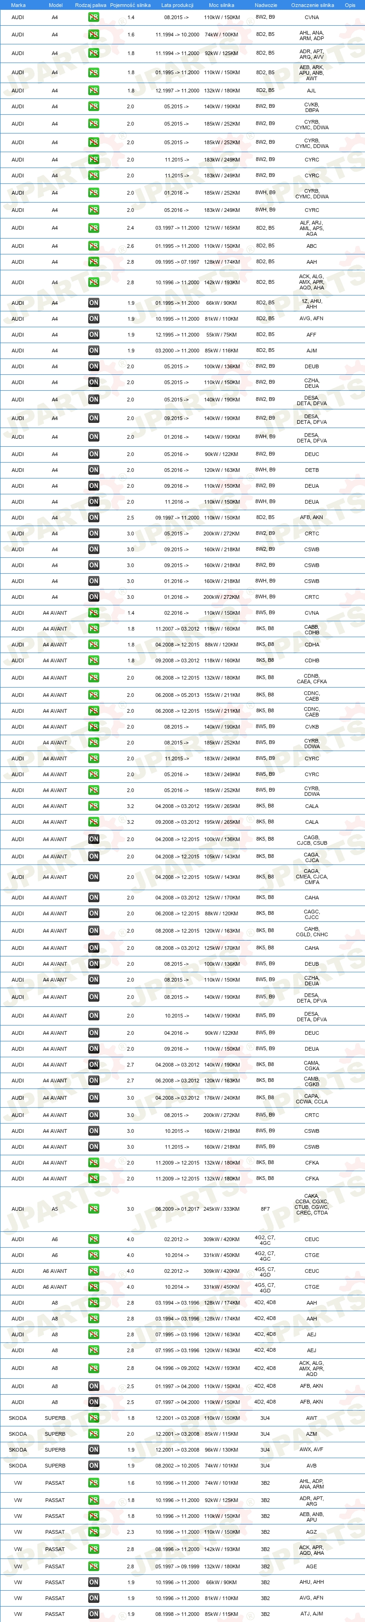Viewport: 365px width, 1622px height.
Task: Select petrol icon in Audi A4 CVKB, DBPA row
Action: (93, 107)
